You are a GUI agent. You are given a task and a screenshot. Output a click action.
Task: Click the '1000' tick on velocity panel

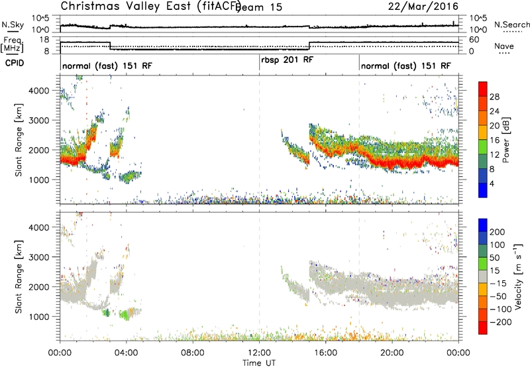coord(39,317)
